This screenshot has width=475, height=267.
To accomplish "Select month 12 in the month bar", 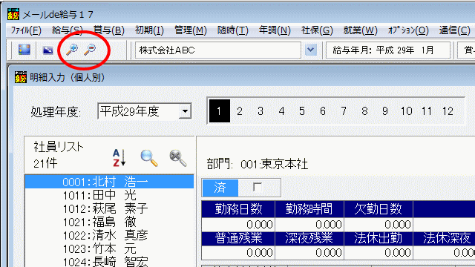I will click(x=448, y=111).
